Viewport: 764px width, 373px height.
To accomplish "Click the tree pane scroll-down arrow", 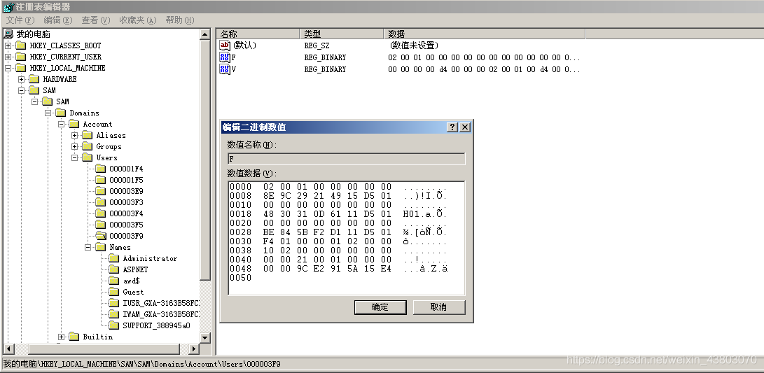I will click(x=205, y=337).
